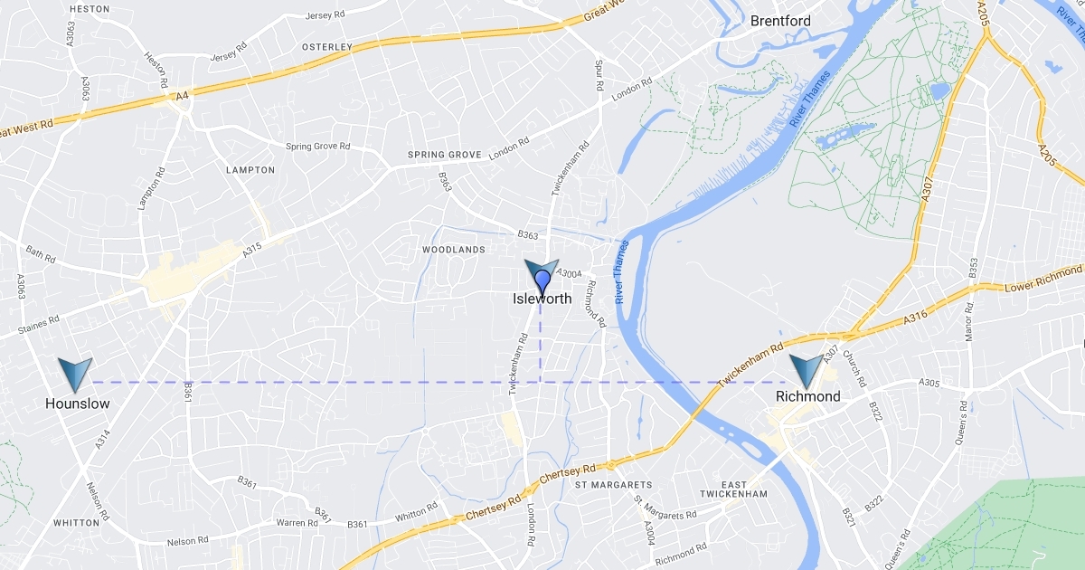Select the Brentford town label
The width and height of the screenshot is (1085, 570).
pos(781,21)
